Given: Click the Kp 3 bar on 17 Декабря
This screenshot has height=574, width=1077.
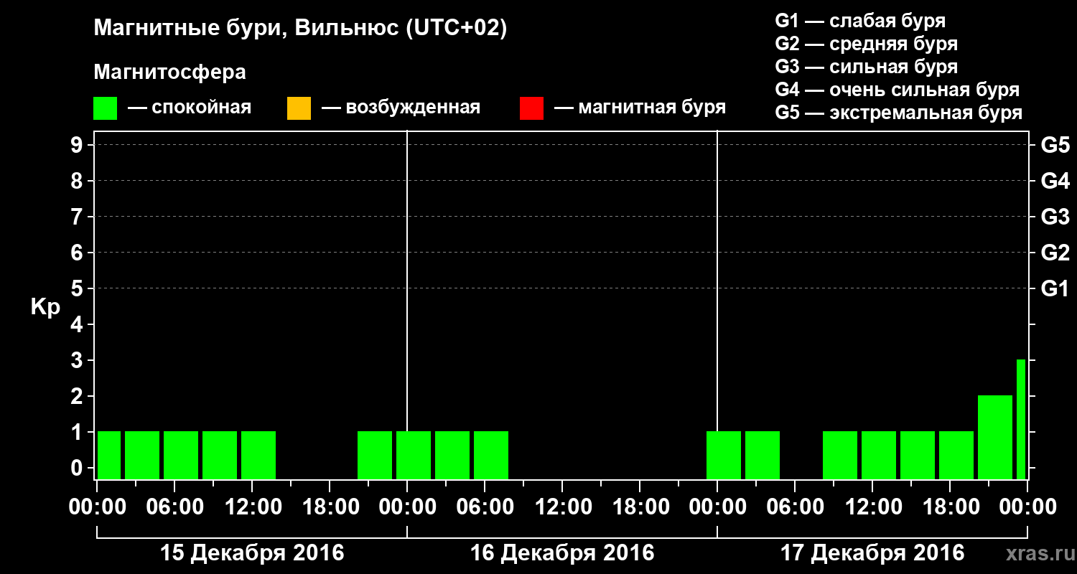Looking at the screenshot, I should [1021, 419].
